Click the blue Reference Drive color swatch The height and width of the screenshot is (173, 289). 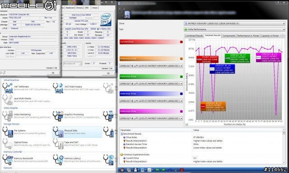(x=182, y=94)
